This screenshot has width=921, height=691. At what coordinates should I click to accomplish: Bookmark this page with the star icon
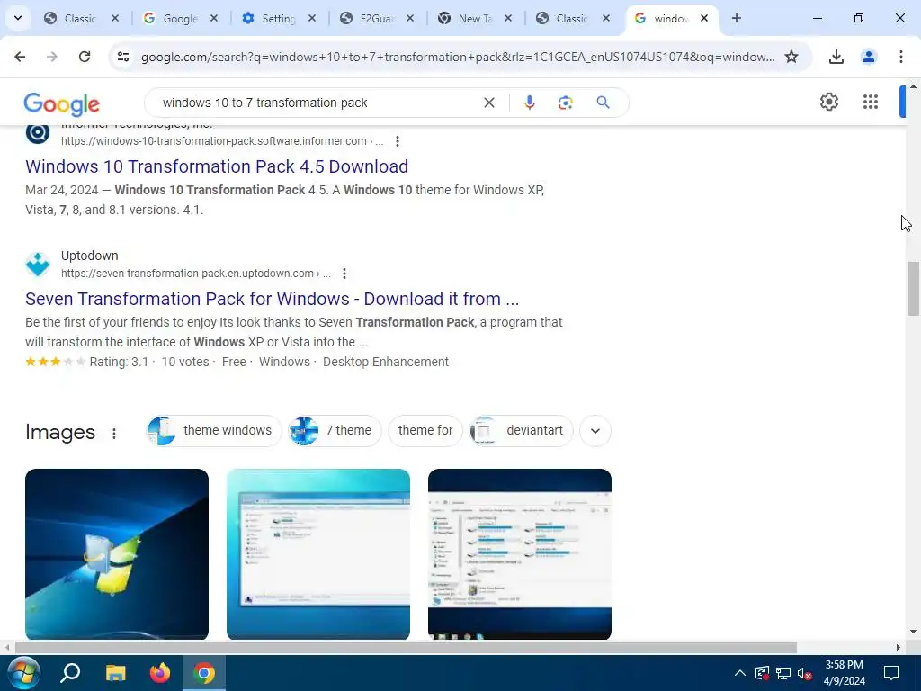791,57
